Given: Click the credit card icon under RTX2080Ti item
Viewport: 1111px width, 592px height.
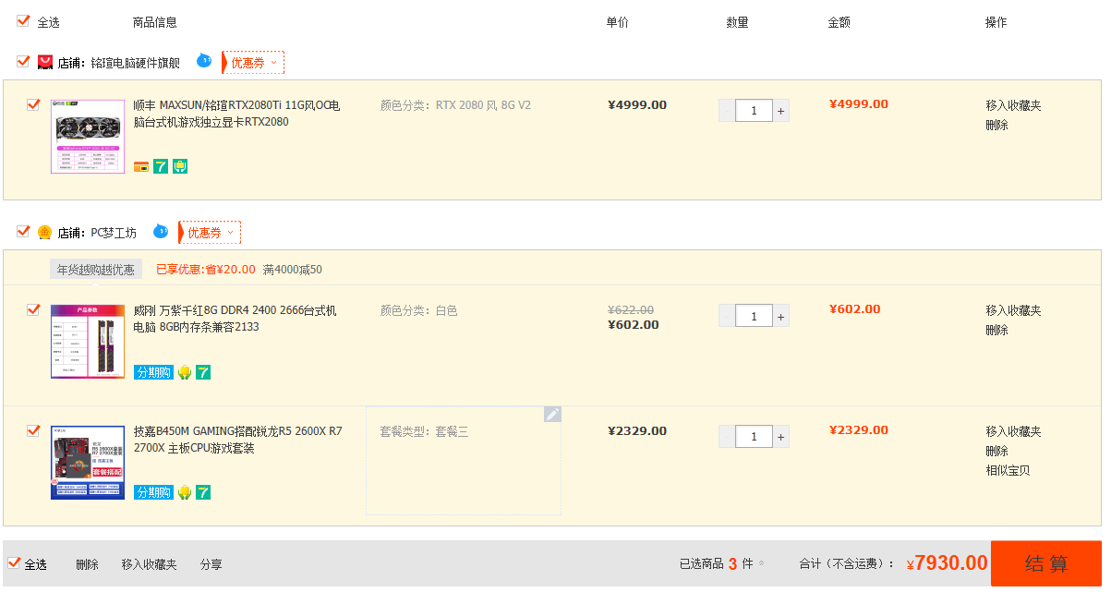Looking at the screenshot, I should click(141, 166).
